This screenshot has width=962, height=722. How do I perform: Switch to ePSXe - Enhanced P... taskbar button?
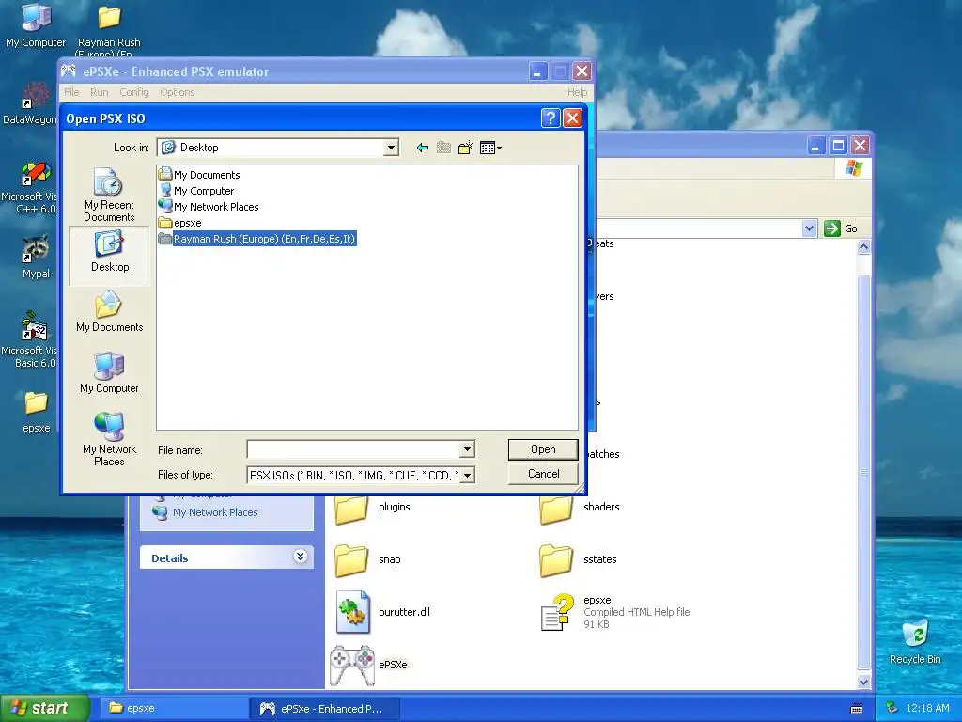[325, 709]
